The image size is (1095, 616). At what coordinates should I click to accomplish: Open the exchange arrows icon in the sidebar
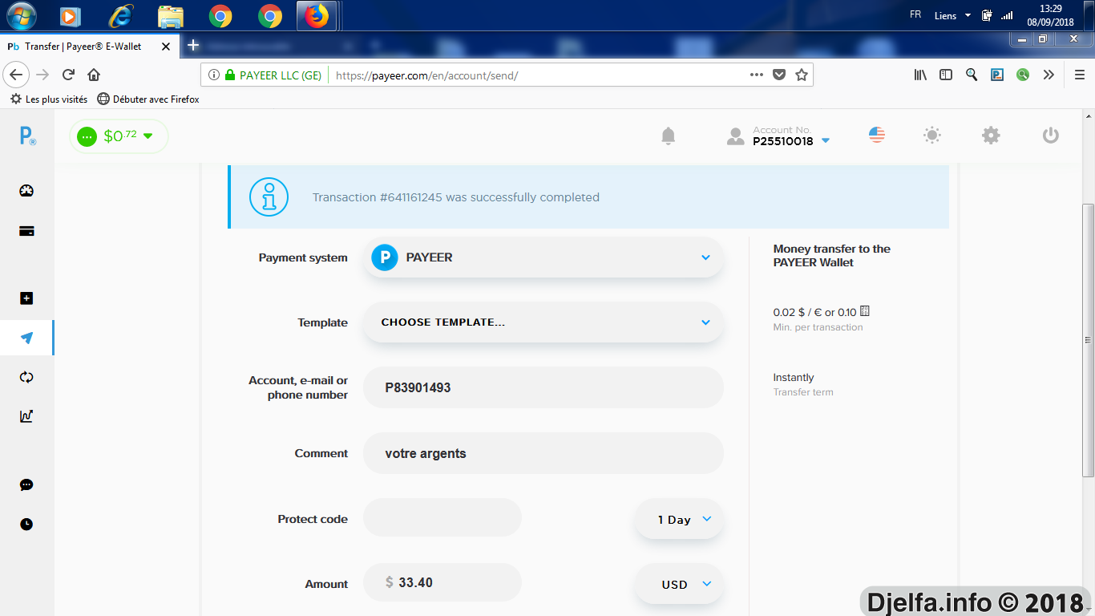(26, 377)
